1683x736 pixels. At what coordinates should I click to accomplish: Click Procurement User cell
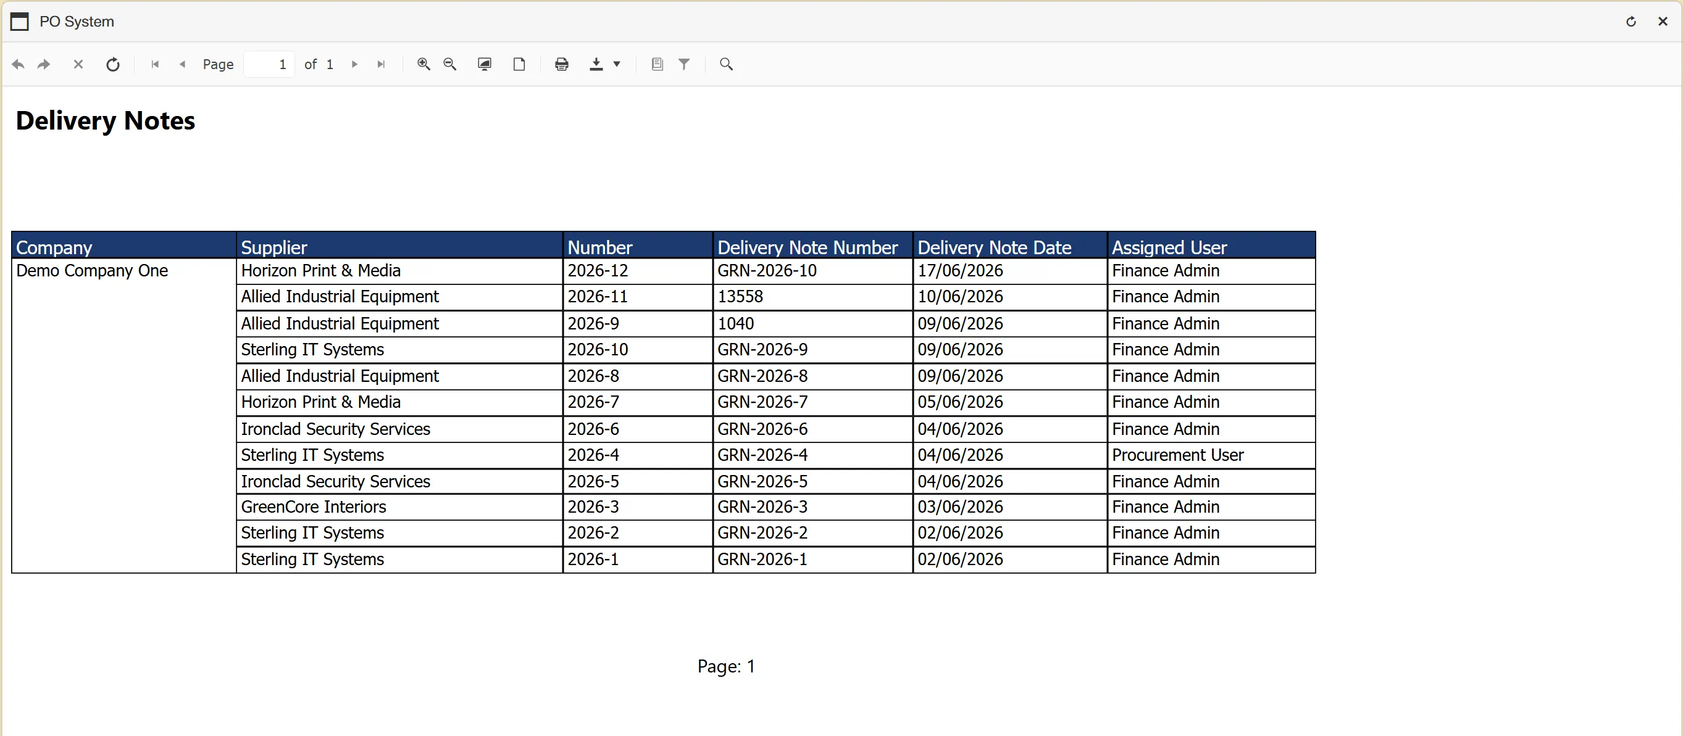coord(1211,455)
